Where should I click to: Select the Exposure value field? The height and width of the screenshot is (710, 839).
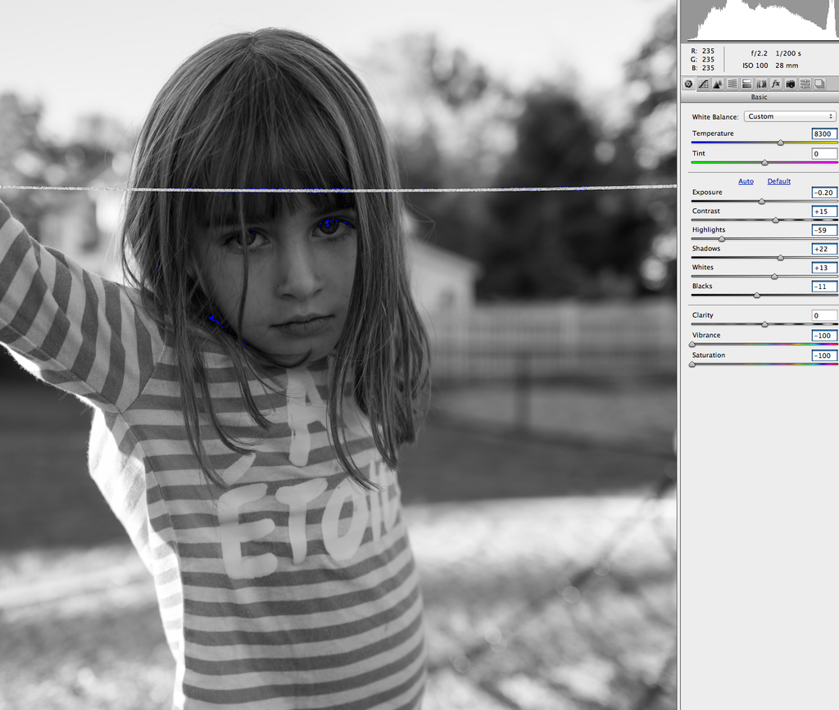click(x=823, y=192)
